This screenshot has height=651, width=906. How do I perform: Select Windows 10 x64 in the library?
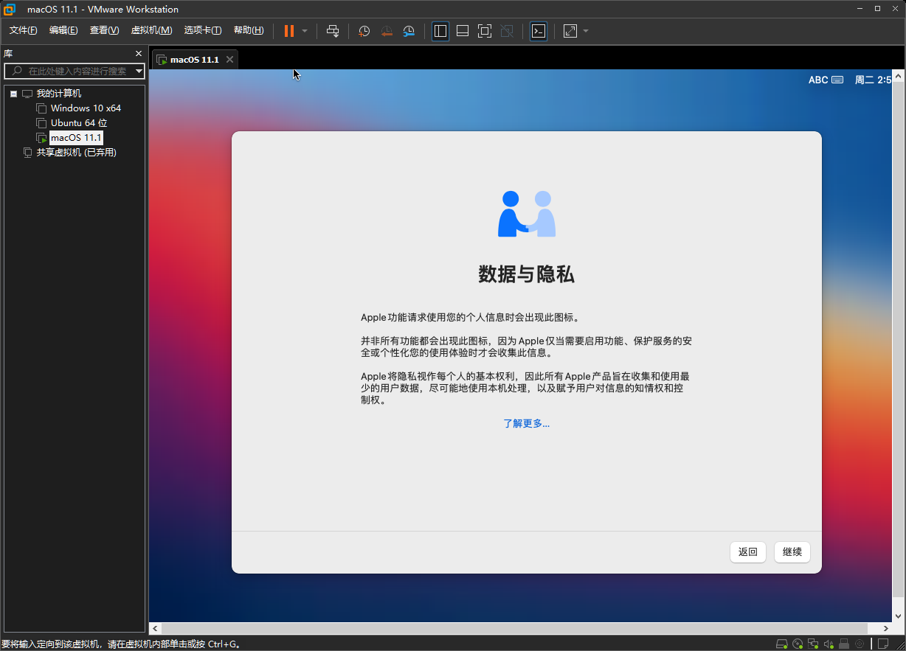(x=86, y=108)
